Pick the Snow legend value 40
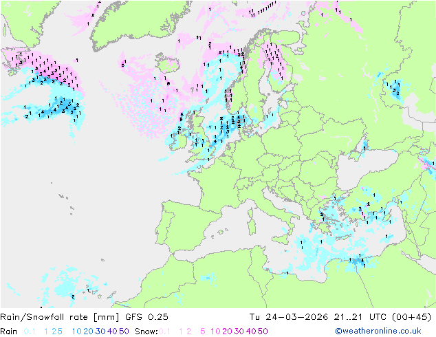The width and height of the screenshot is (436, 337). click(x=251, y=331)
